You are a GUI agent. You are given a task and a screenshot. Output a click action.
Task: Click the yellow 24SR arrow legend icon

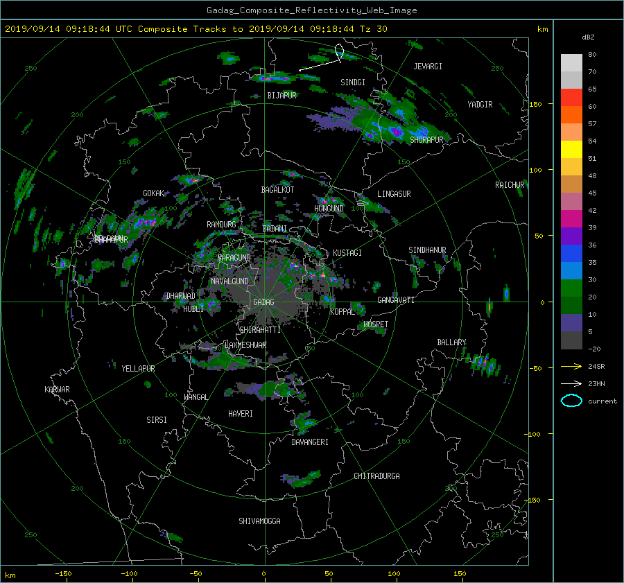[571, 366]
